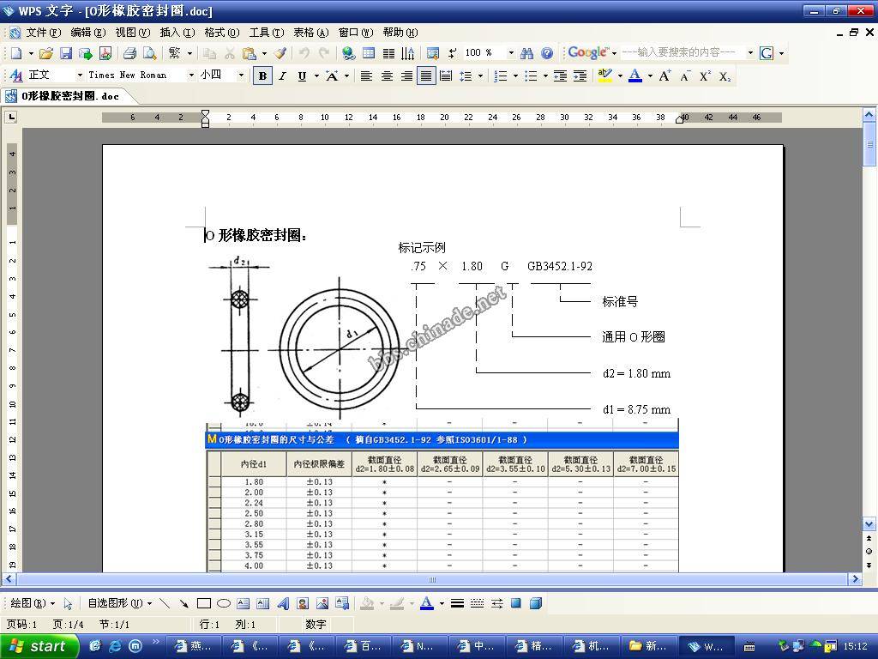The height and width of the screenshot is (659, 878).
Task: Open the 自选图形 AutoShapes menu
Action: click(120, 603)
